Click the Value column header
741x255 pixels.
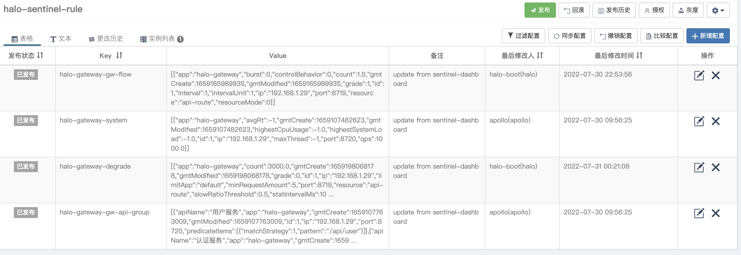(x=278, y=56)
